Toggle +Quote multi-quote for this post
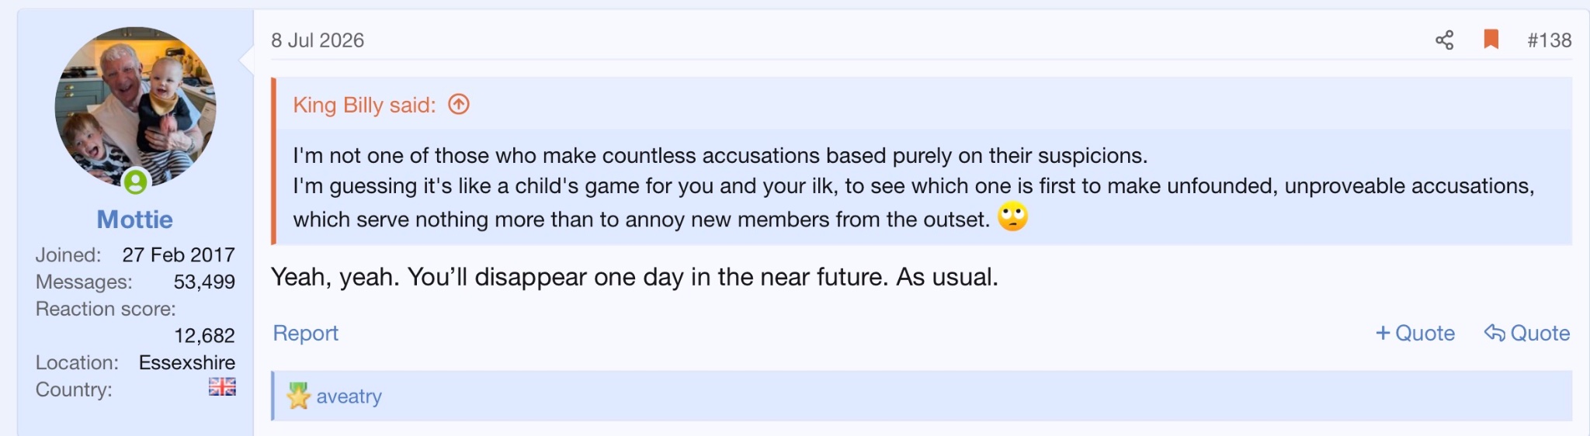The image size is (1590, 436). [1415, 333]
